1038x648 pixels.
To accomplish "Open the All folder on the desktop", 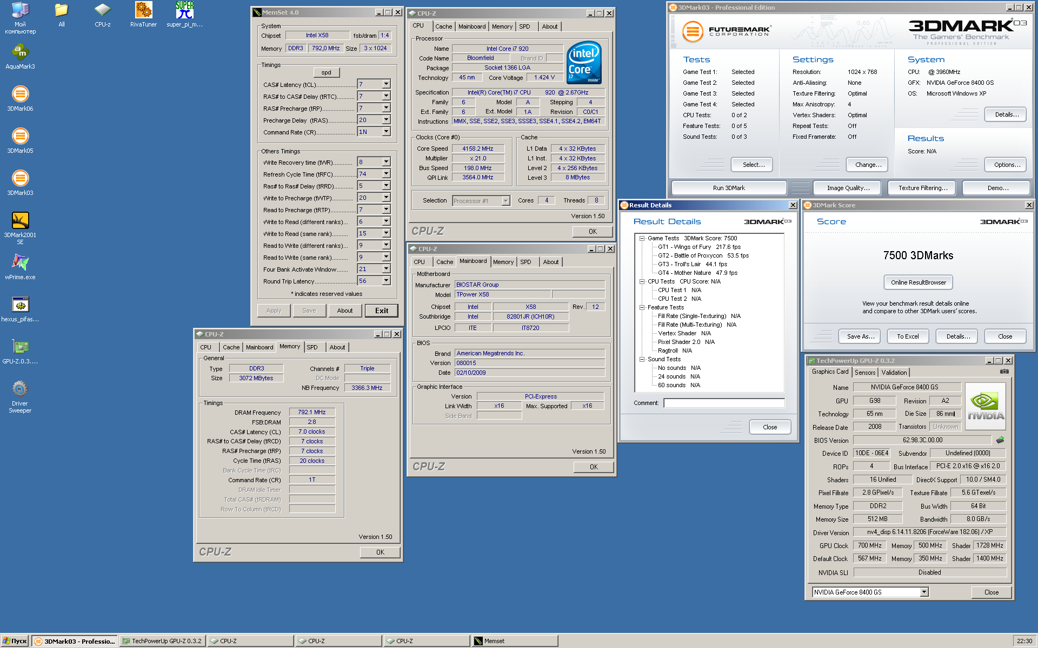I will point(61,15).
